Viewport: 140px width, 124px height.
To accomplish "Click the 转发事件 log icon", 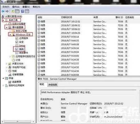I will click(17, 53).
